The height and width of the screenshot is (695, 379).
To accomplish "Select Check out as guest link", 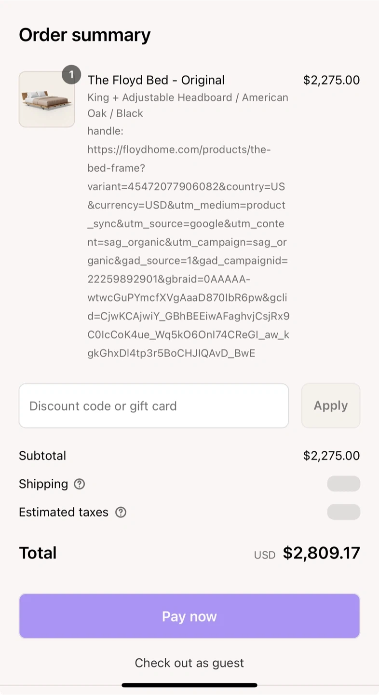I will point(189,663).
